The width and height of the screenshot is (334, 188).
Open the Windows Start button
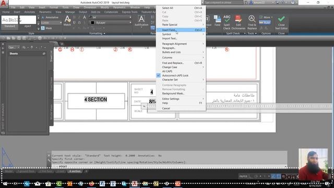click(x=5, y=183)
